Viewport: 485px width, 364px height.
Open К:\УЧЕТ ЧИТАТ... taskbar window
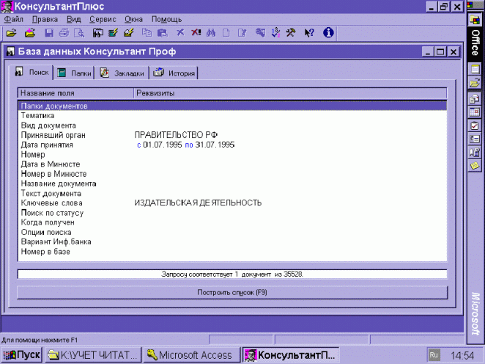(93, 355)
